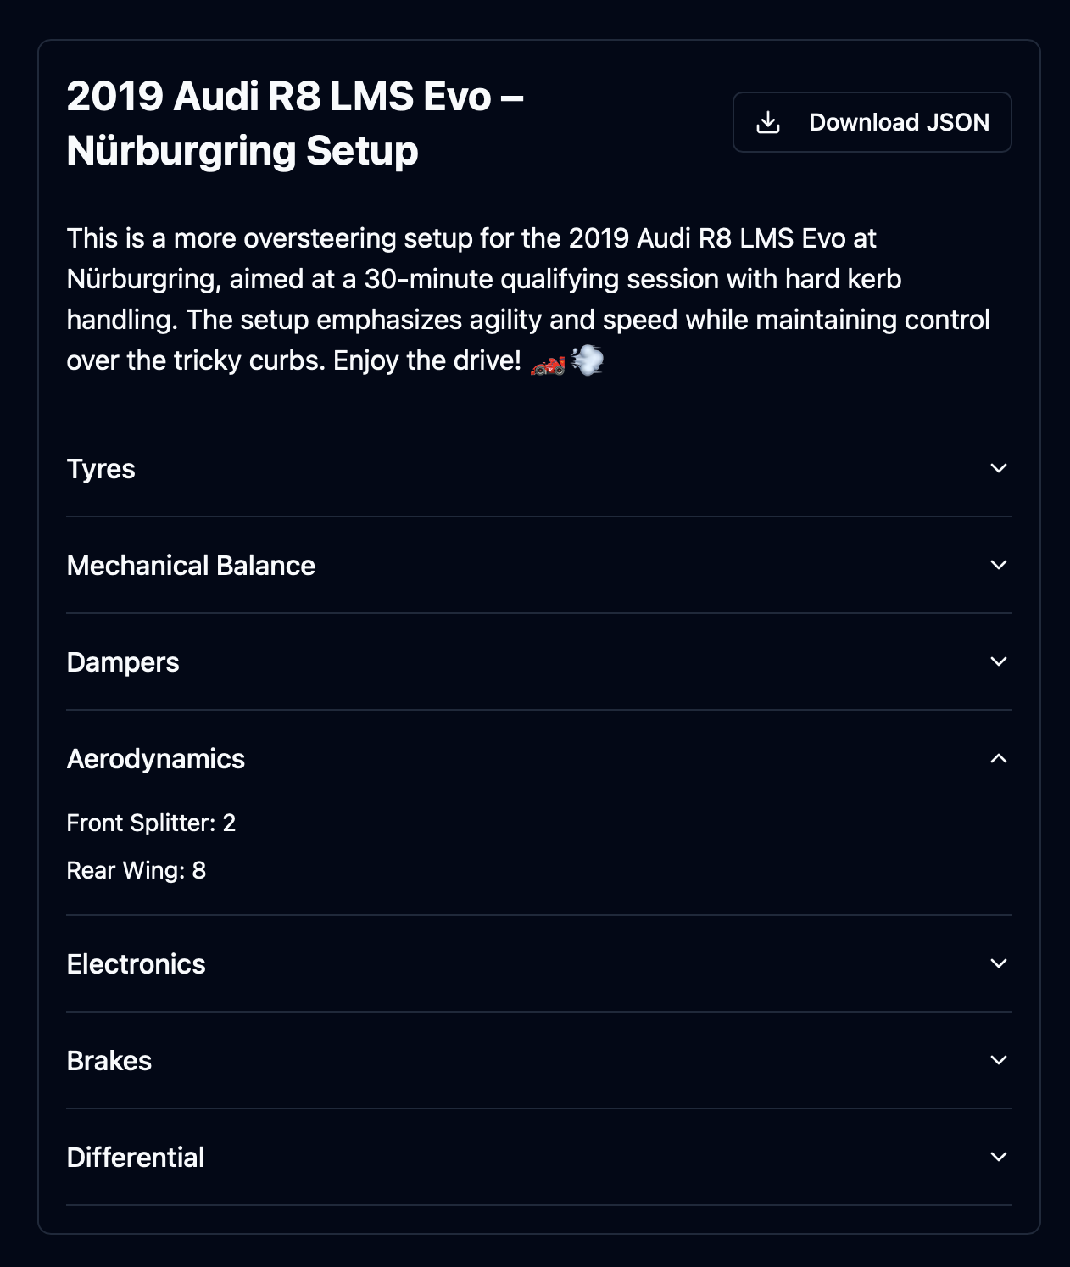Click the Front Splitter value text
1070x1267 pixels.
(152, 822)
